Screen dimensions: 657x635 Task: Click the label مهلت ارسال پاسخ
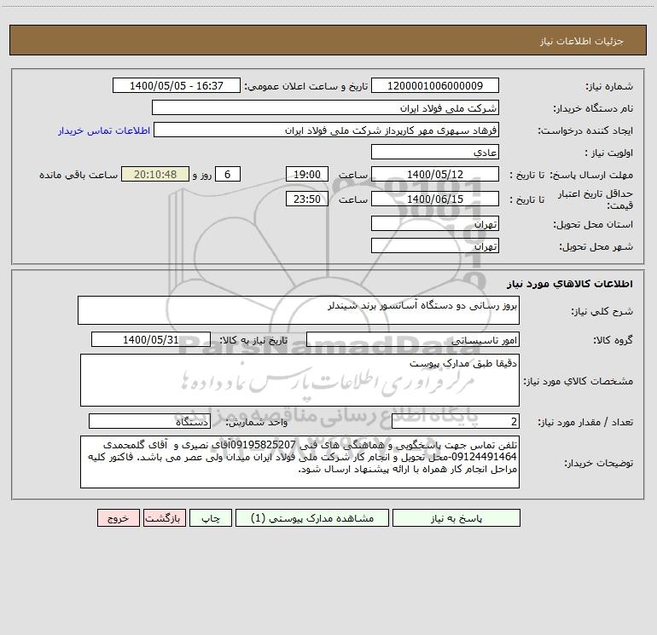(591, 175)
